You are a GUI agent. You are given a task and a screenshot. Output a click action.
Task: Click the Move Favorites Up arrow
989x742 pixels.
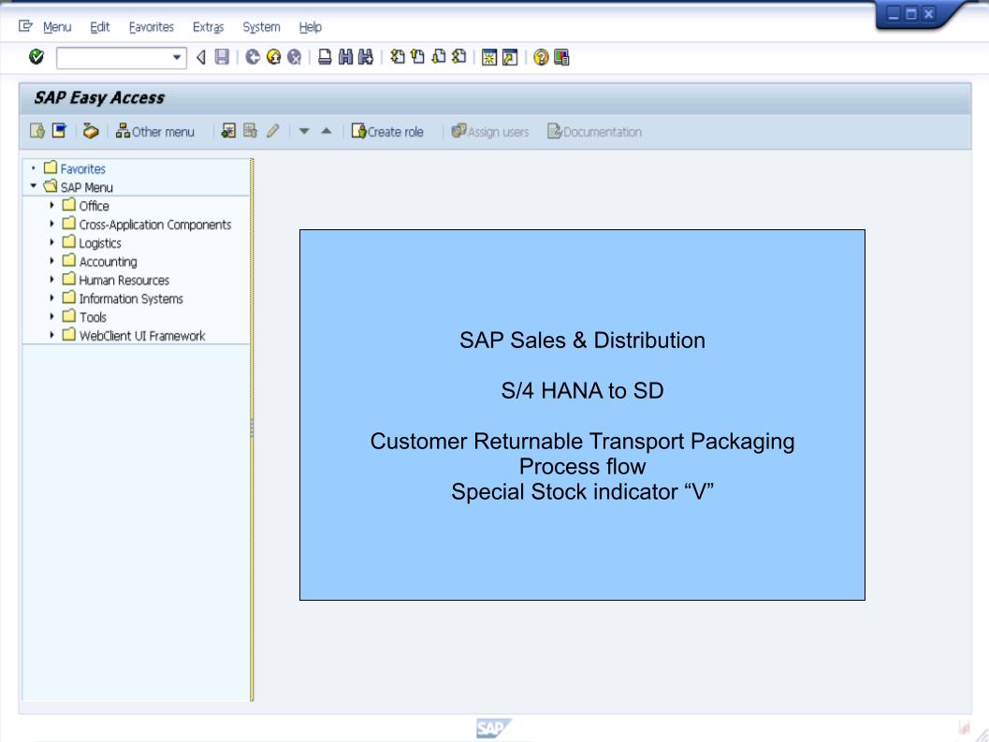pyautogui.click(x=327, y=131)
